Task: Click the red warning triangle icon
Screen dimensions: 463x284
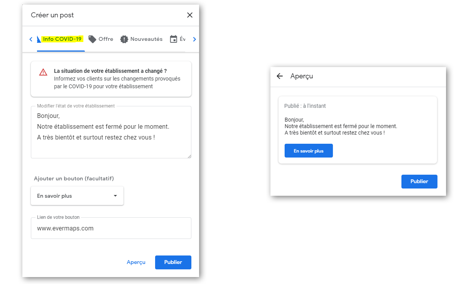Action: point(43,72)
